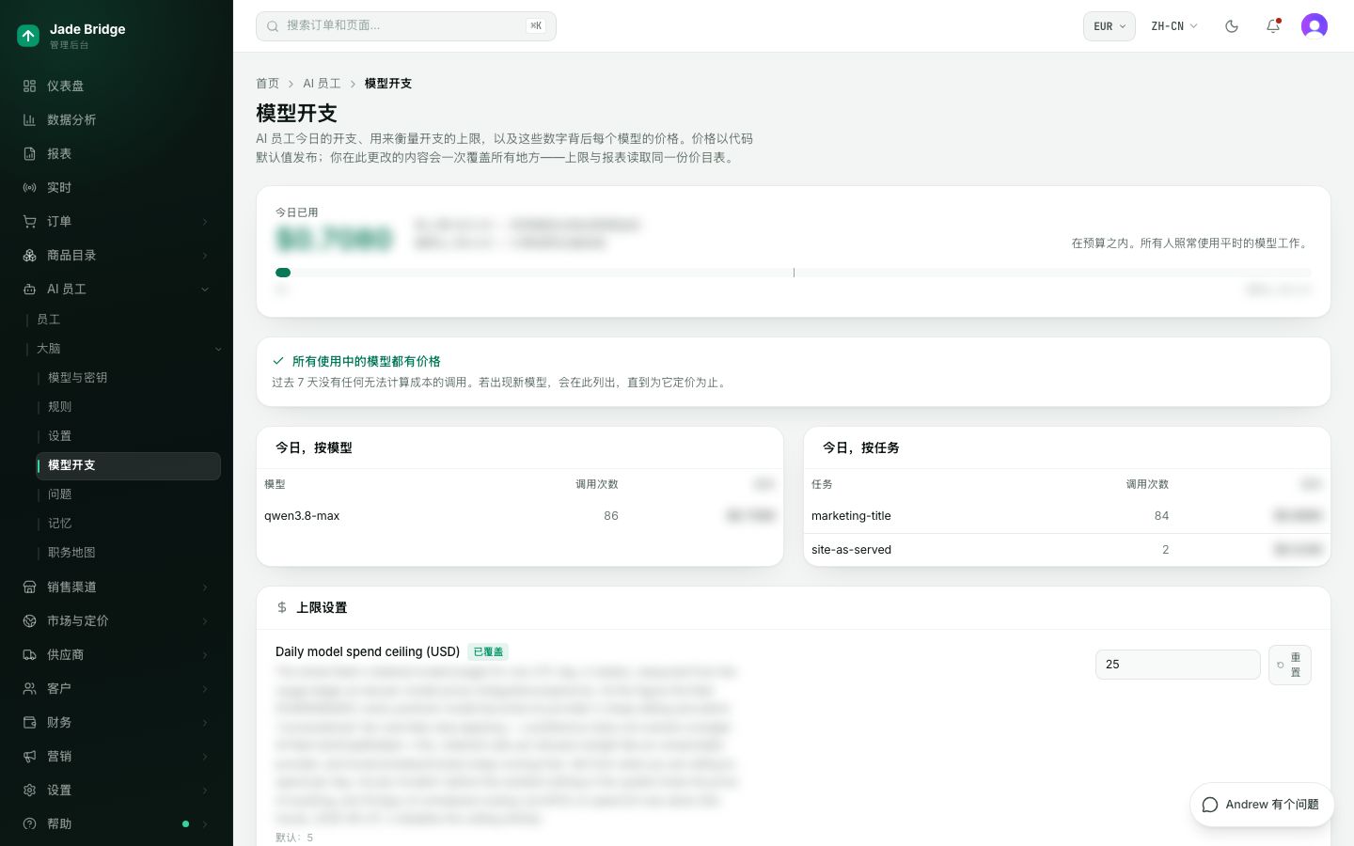The image size is (1354, 846).
Task: Go to AI 员工 breadcrumb link
Action: click(322, 84)
